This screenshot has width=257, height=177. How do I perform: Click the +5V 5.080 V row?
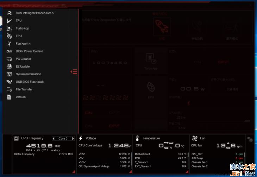[104, 158]
